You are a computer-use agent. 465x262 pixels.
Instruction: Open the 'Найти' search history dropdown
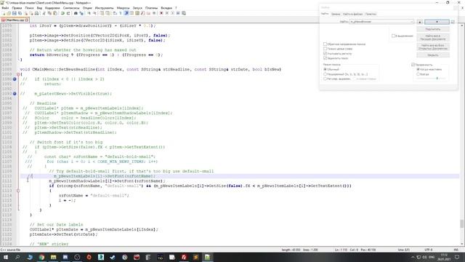click(412, 22)
